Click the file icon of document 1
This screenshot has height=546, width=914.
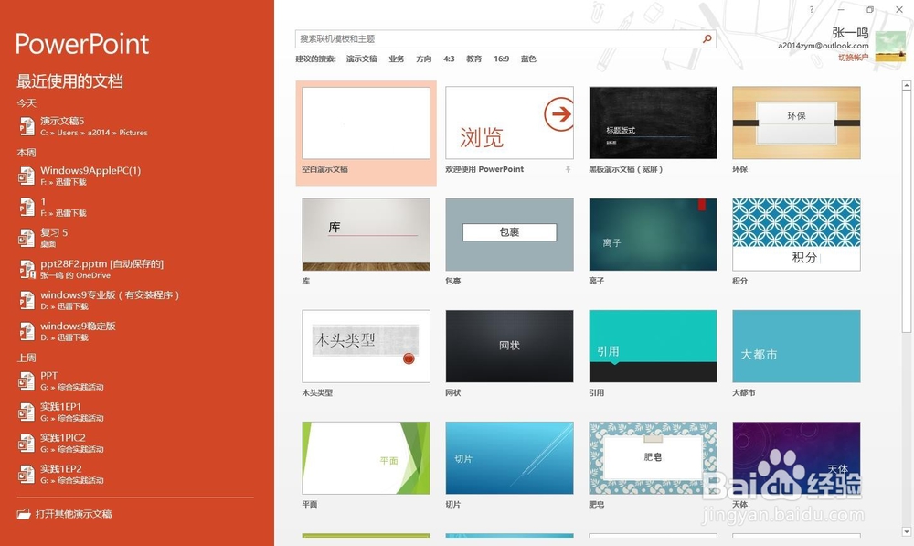[x=27, y=207]
